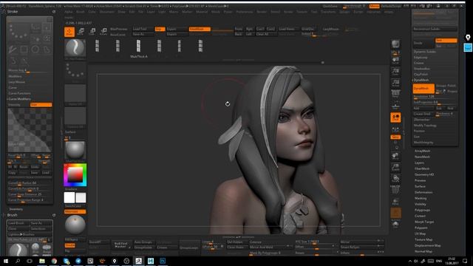
Task: Choose the rectangle stroke shape icon
Action: pyautogui.click(x=24, y=50)
